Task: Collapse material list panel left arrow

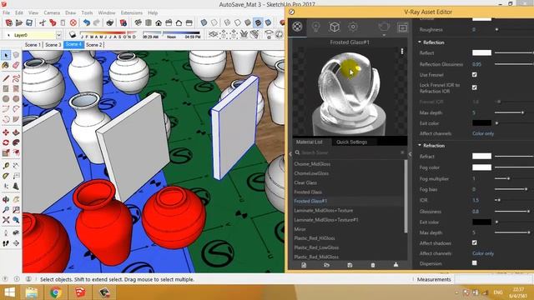Action: tap(290, 154)
